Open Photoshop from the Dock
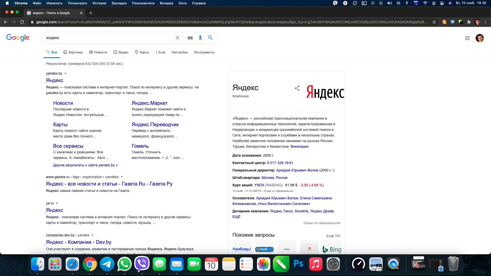The width and height of the screenshot is (491, 276). point(298,264)
